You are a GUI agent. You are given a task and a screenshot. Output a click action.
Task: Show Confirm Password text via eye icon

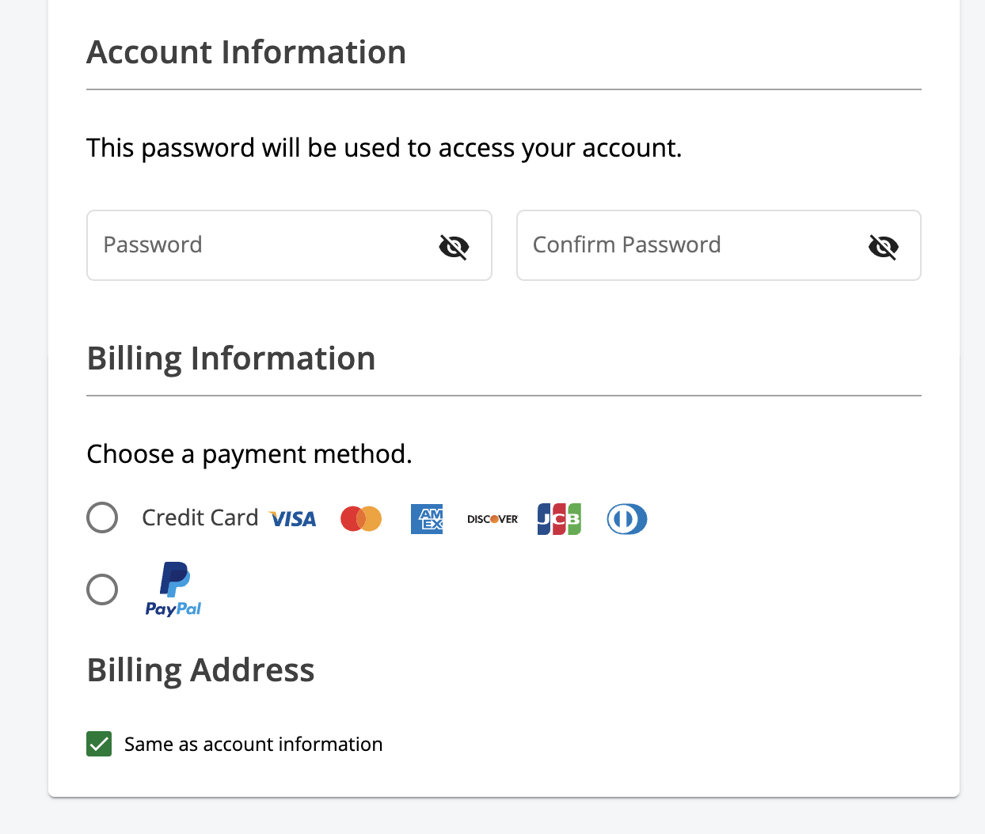click(883, 247)
